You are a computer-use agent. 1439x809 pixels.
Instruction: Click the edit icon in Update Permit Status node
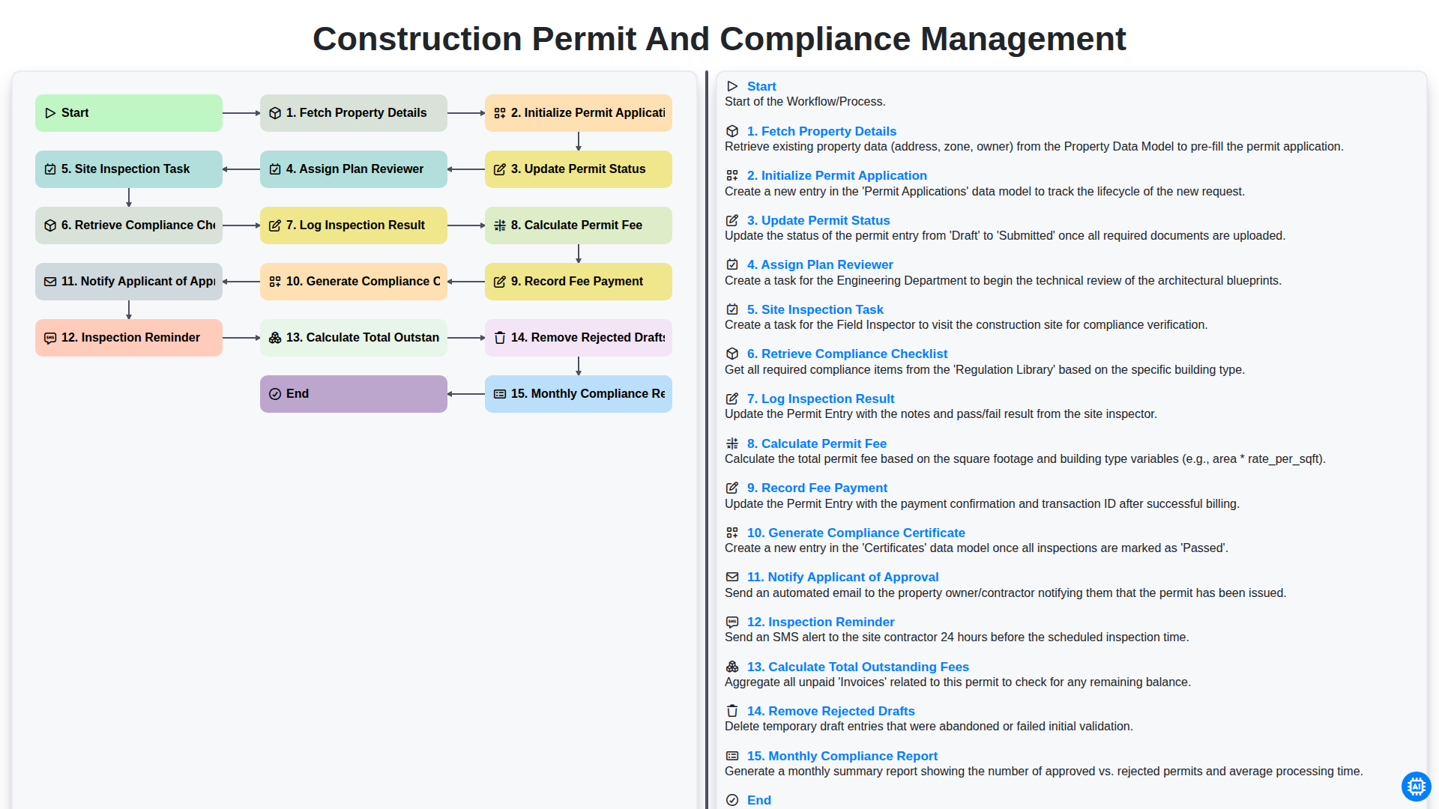coord(500,169)
